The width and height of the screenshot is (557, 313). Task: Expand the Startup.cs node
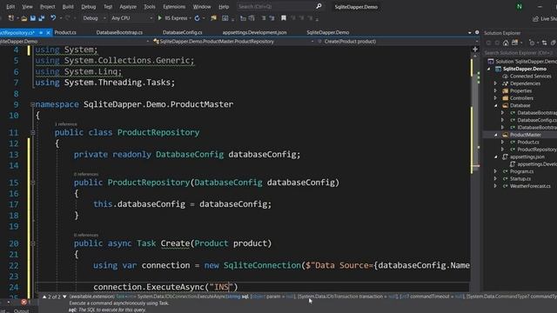click(x=495, y=178)
